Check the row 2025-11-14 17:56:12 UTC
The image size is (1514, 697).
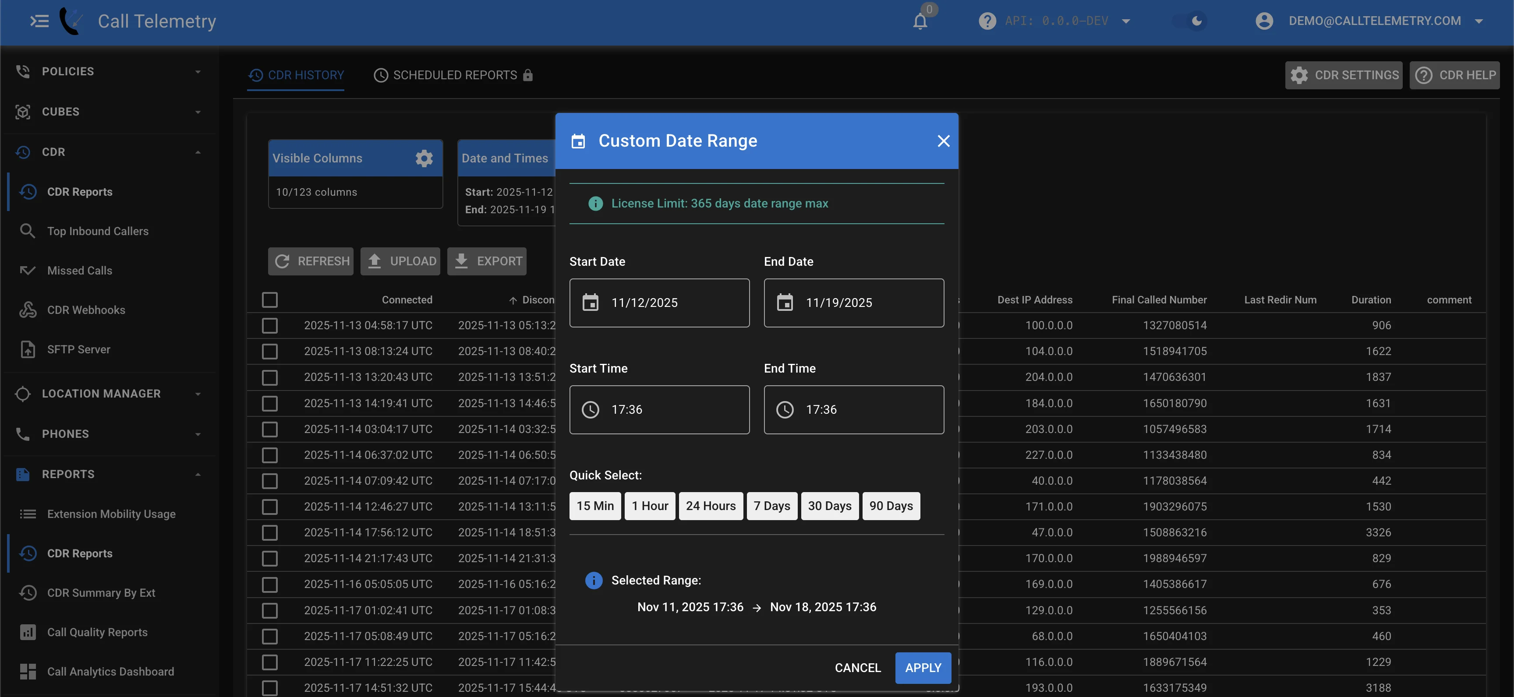click(x=270, y=532)
